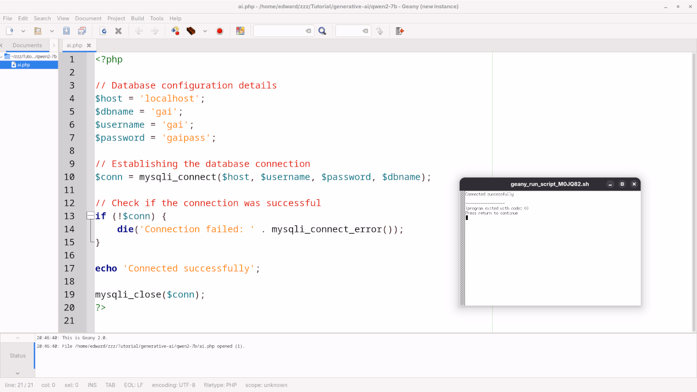Image resolution: width=697 pixels, height=392 pixels.
Task: Open the Help menu
Action: [x=175, y=19]
